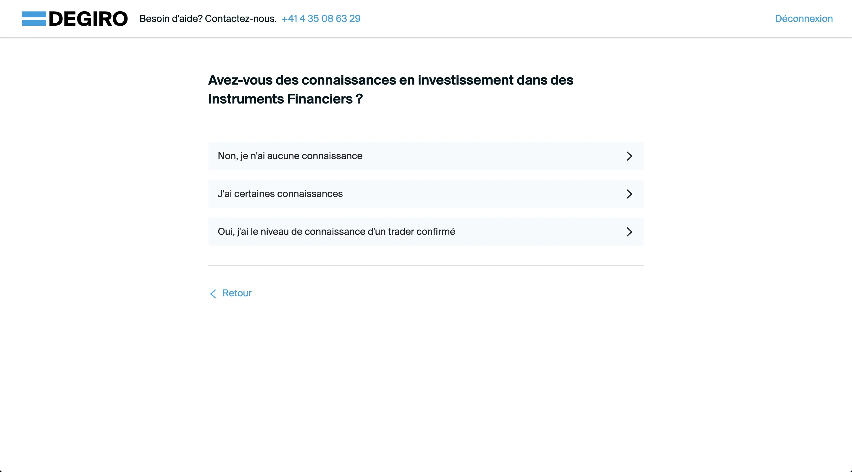
Task: Click the back-arrow chevron next to Retour
Action: [x=213, y=293]
